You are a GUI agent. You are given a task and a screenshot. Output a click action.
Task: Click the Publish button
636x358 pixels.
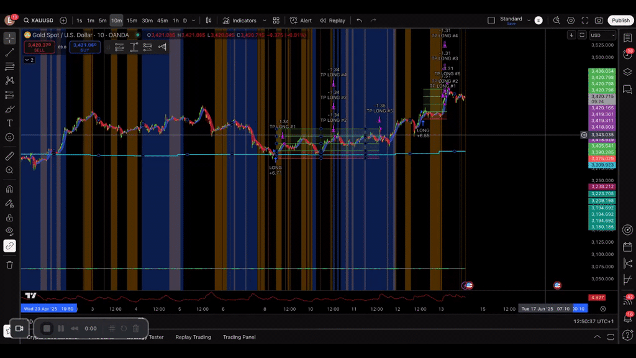point(620,20)
